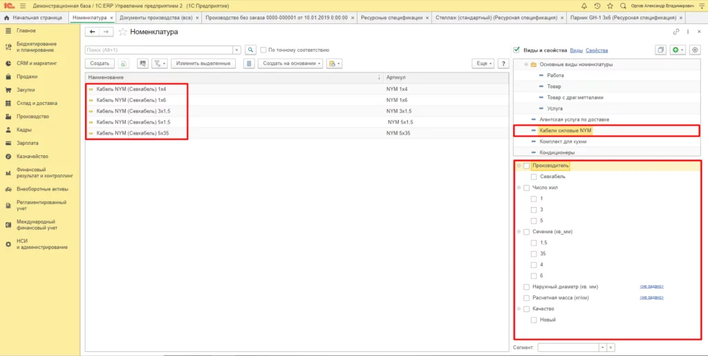
Task: Click the green plus add button
Action: [676, 50]
